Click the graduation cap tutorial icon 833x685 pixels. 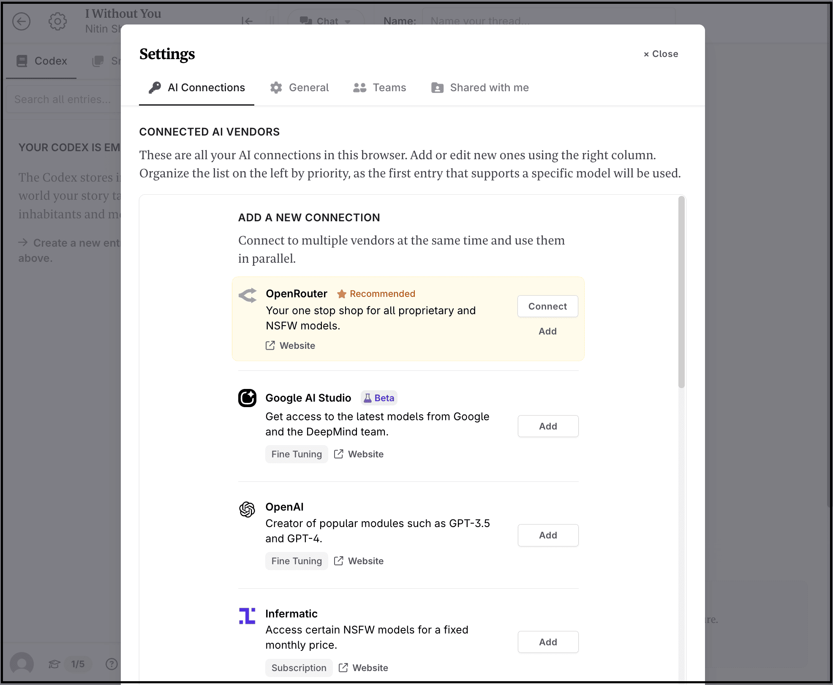[x=54, y=664]
